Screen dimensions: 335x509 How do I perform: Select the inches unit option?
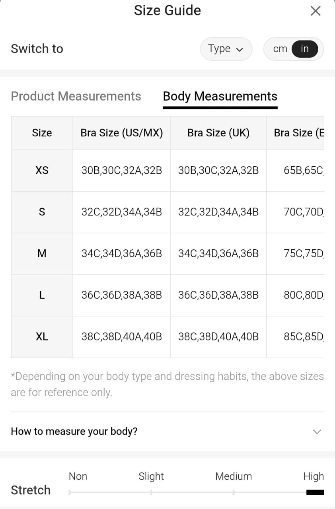[305, 49]
